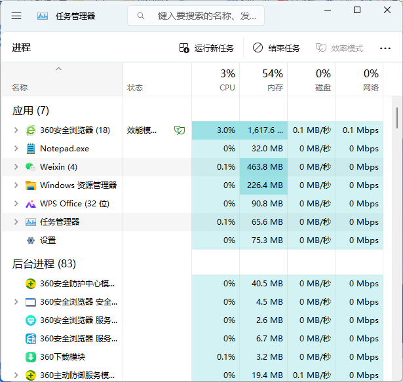Open the hamburger navigation menu
Image resolution: width=403 pixels, height=382 pixels.
pos(16,16)
